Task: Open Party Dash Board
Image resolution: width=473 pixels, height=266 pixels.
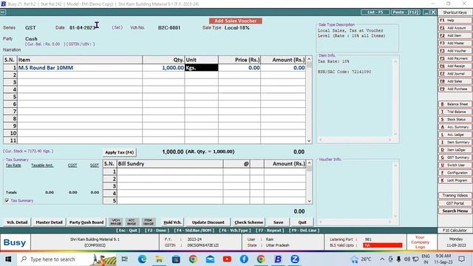Action: coord(86,222)
